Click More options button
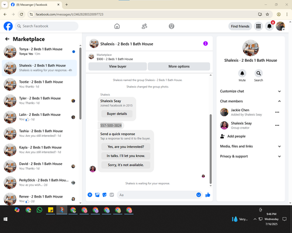The width and height of the screenshot is (292, 233). (x=179, y=66)
